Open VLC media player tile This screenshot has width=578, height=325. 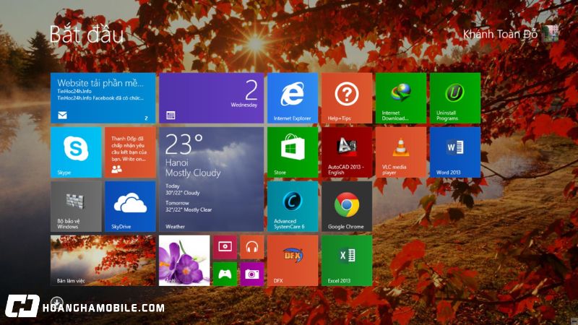tap(400, 152)
